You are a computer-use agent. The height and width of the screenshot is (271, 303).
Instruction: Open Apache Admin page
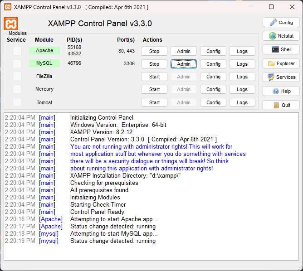click(x=184, y=51)
